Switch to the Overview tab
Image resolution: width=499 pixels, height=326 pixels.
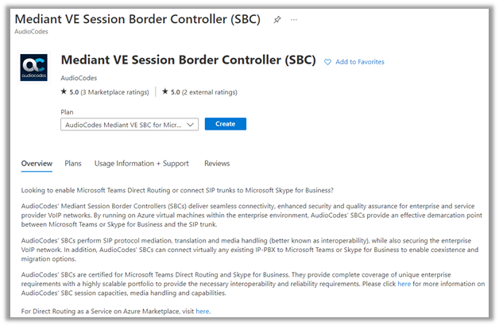click(37, 164)
